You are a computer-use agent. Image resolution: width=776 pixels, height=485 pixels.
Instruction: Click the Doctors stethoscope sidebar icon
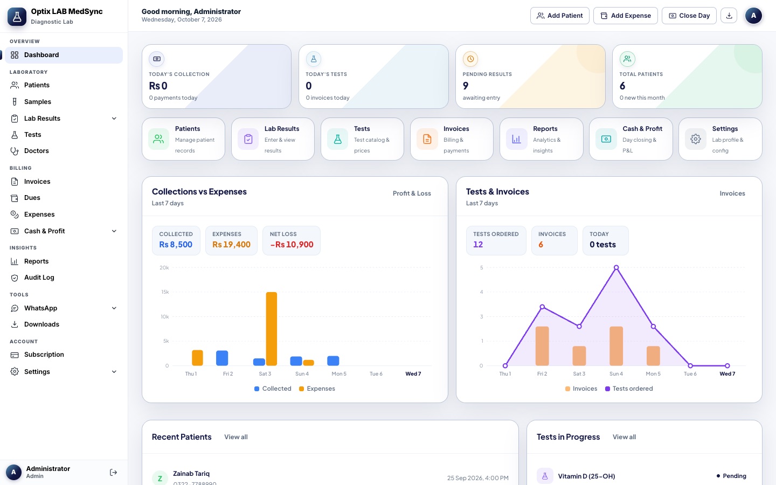(15, 151)
